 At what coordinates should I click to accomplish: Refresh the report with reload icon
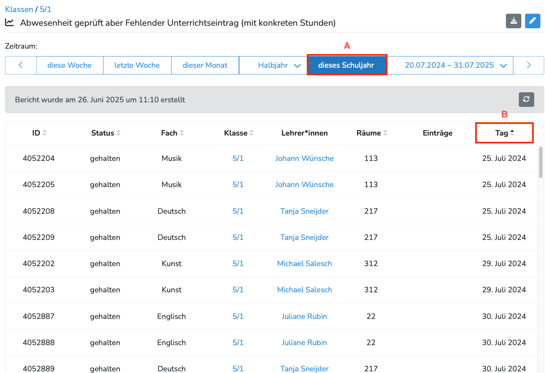(x=526, y=99)
